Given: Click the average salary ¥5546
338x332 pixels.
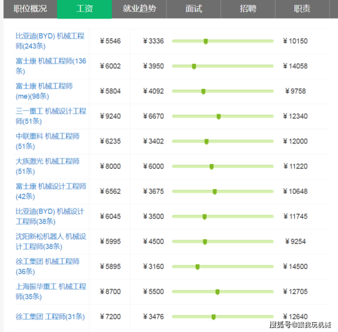Looking at the screenshot, I should tap(110, 41).
